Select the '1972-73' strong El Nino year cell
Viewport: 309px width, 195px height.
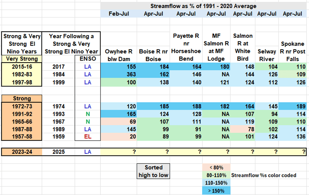click(x=21, y=106)
